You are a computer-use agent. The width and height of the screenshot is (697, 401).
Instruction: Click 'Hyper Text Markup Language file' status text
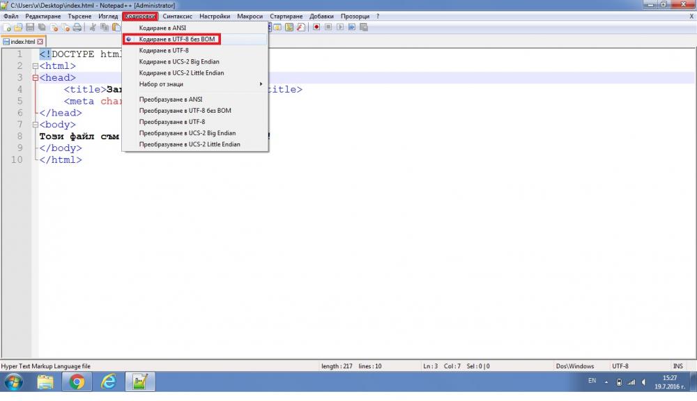pos(46,366)
